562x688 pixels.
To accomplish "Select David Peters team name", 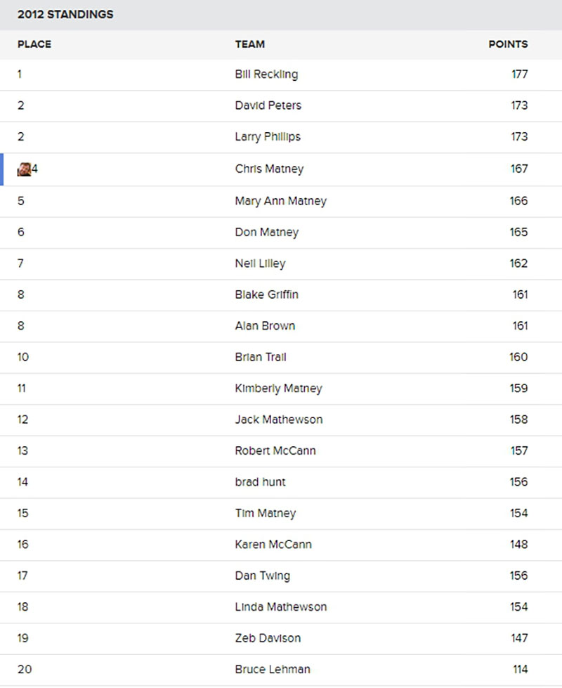I will (x=268, y=105).
